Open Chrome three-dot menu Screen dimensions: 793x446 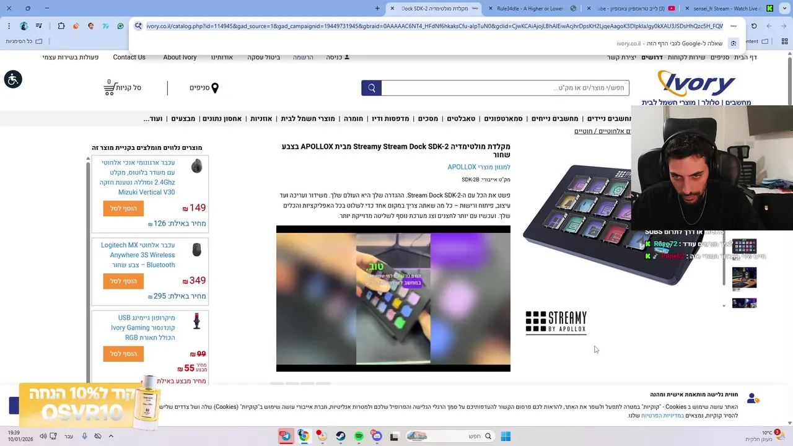point(9,26)
